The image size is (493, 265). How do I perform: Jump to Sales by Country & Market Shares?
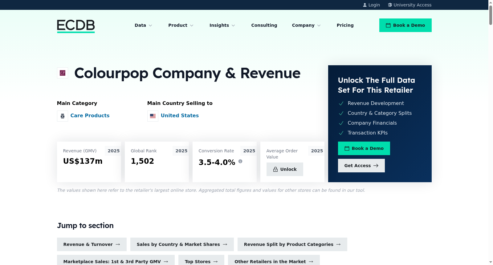(182, 244)
